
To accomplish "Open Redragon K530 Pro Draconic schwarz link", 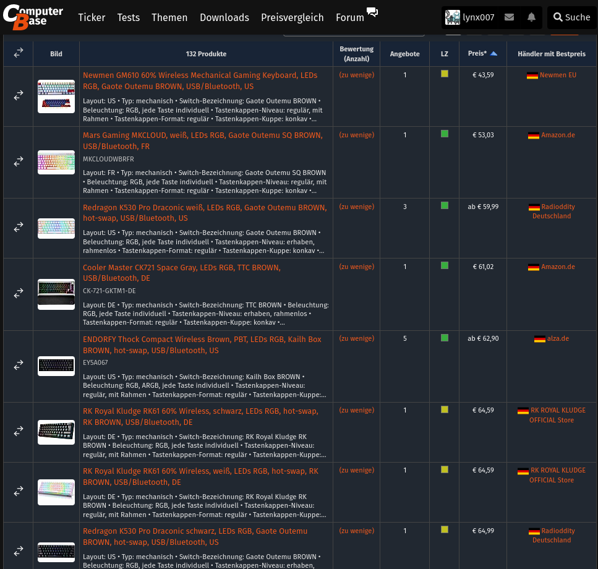I will [195, 537].
